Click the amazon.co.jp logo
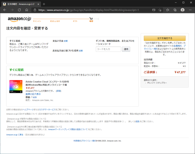195x154 pixels. point(19,19)
